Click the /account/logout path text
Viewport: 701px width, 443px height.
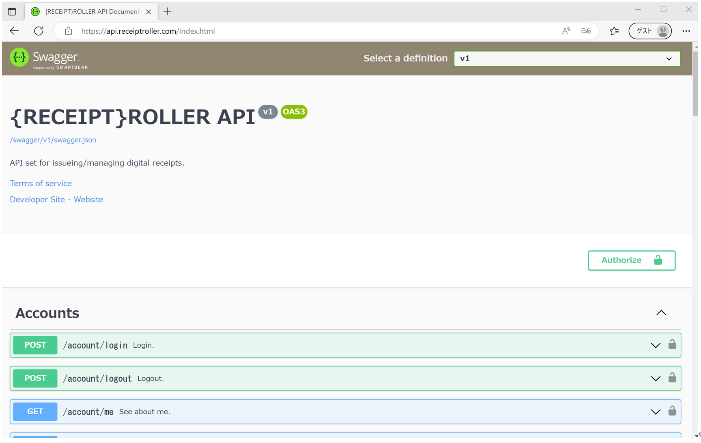coord(97,378)
